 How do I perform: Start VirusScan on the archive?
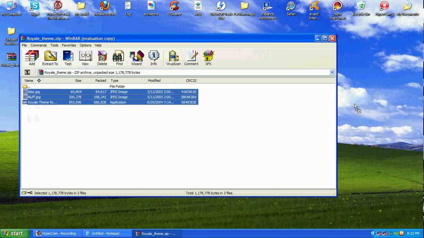174,58
